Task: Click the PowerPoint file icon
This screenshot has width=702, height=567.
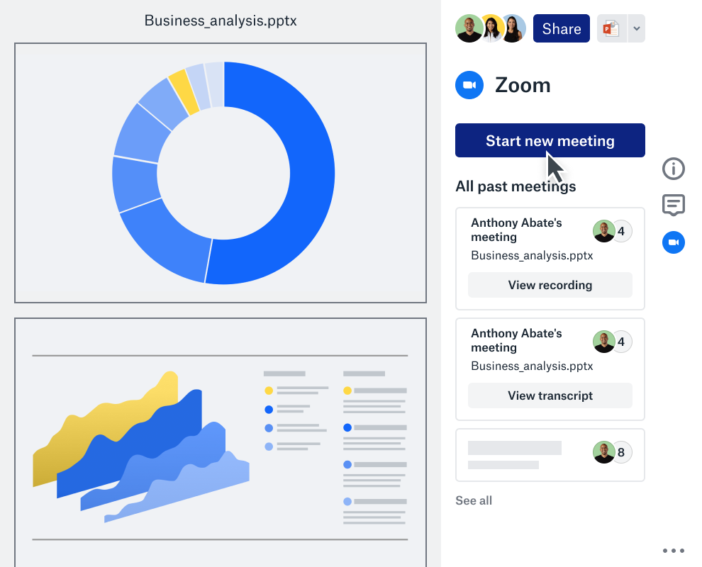Action: [611, 29]
